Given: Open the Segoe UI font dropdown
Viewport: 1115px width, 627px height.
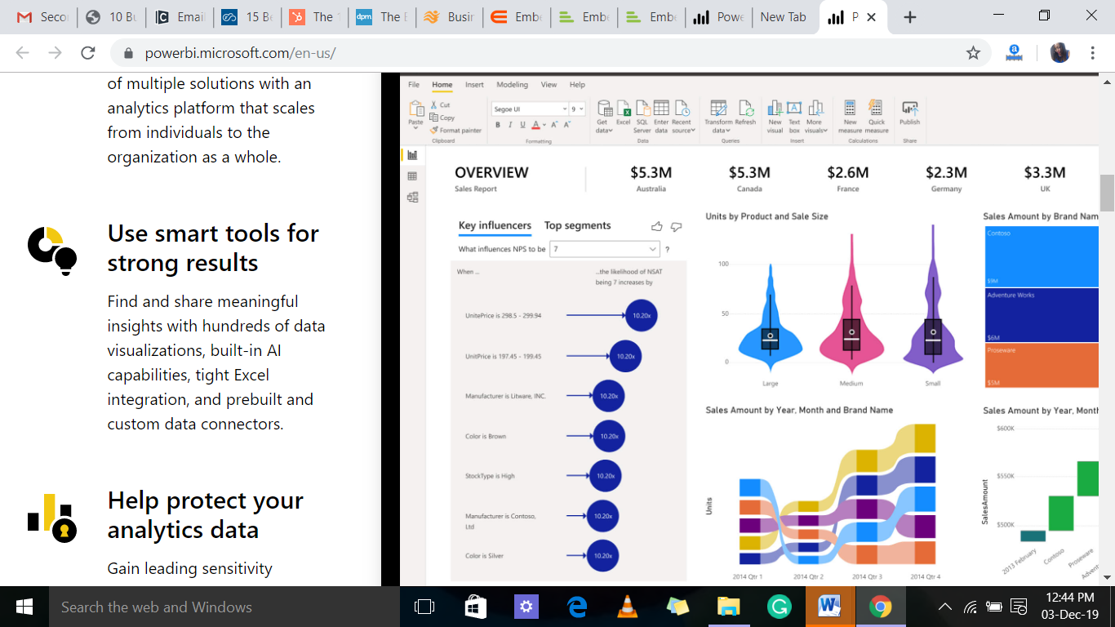Looking at the screenshot, I should (x=530, y=109).
